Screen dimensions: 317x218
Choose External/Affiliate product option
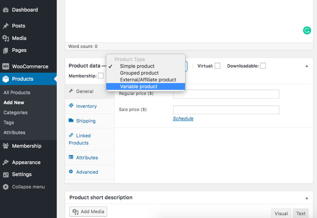(145, 80)
